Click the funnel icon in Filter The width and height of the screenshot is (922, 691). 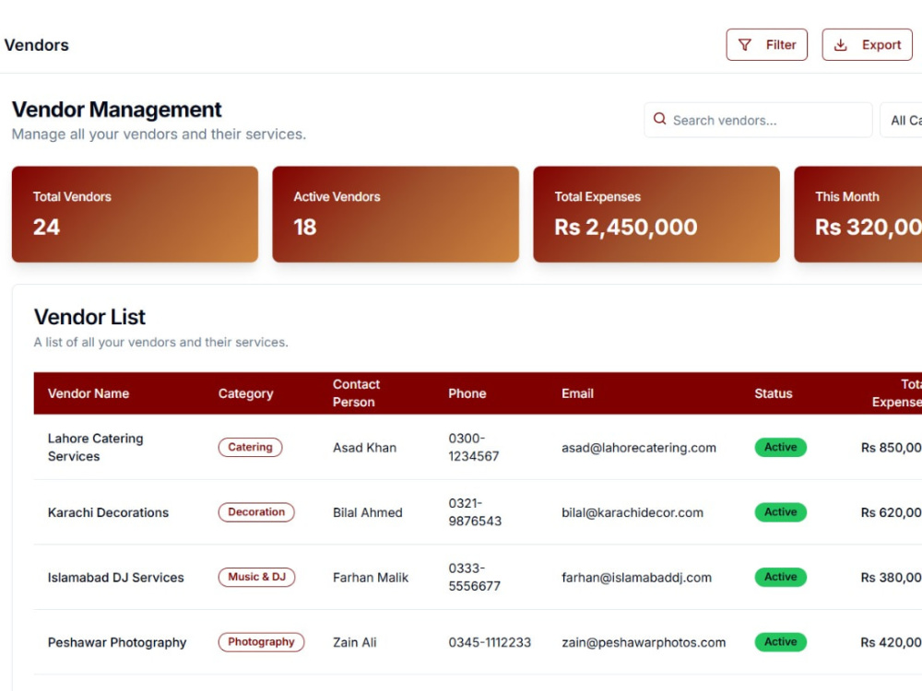pyautogui.click(x=744, y=44)
